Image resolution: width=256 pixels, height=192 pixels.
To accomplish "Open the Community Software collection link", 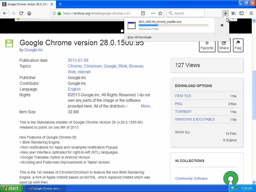I will point(191,178).
